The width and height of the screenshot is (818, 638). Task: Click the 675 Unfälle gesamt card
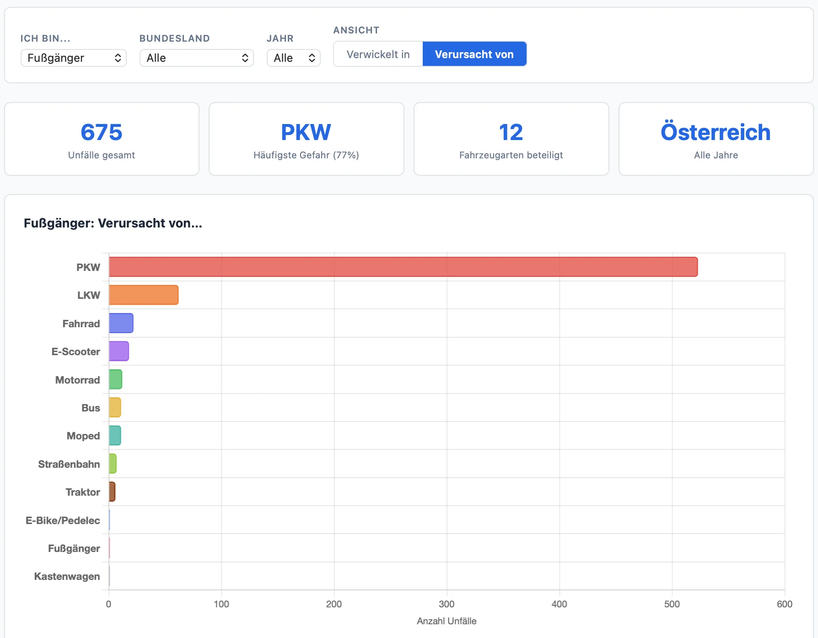(102, 139)
